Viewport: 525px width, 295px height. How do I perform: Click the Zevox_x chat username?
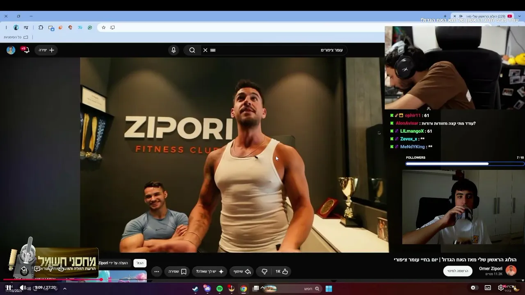(x=409, y=139)
